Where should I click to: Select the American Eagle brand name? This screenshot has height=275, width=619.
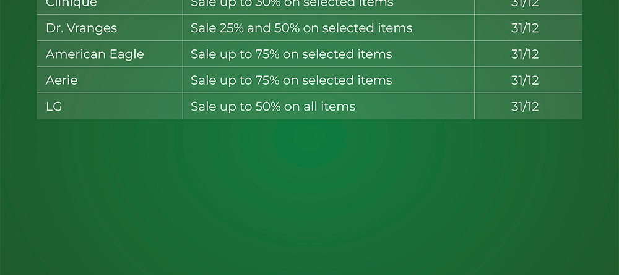pyautogui.click(x=95, y=54)
